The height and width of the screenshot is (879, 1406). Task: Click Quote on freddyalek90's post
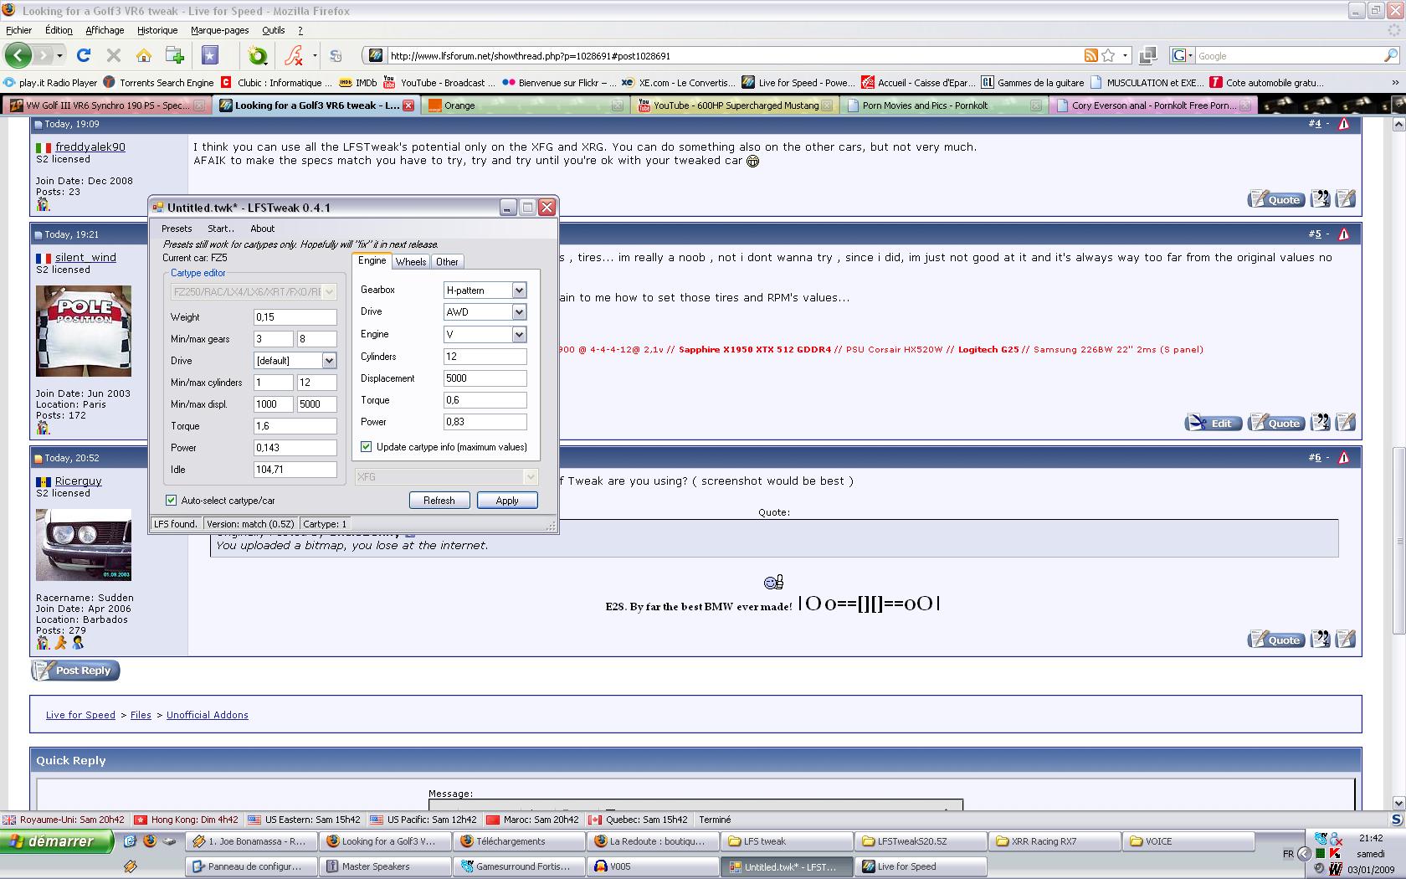[x=1275, y=199]
